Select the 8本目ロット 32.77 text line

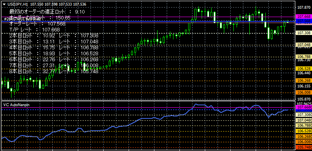54,71
